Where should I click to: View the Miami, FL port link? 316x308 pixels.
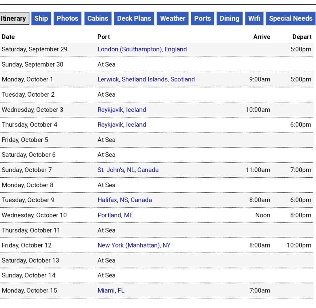(x=111, y=290)
